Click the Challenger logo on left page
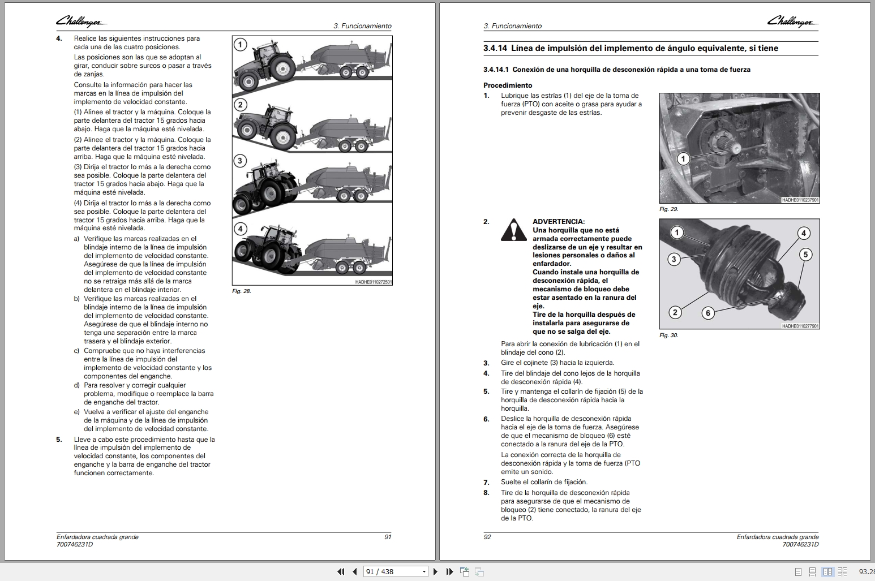 point(81,21)
